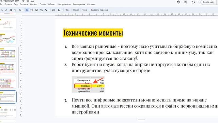Click the filmstrip vertical scrollbar
Image resolution: width=218 pixels, height=123 pixels.
tap(18, 67)
